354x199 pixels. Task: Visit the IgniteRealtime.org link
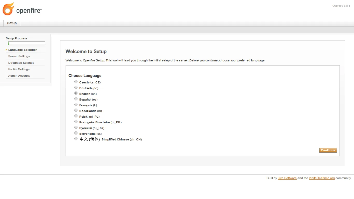[x=322, y=178]
